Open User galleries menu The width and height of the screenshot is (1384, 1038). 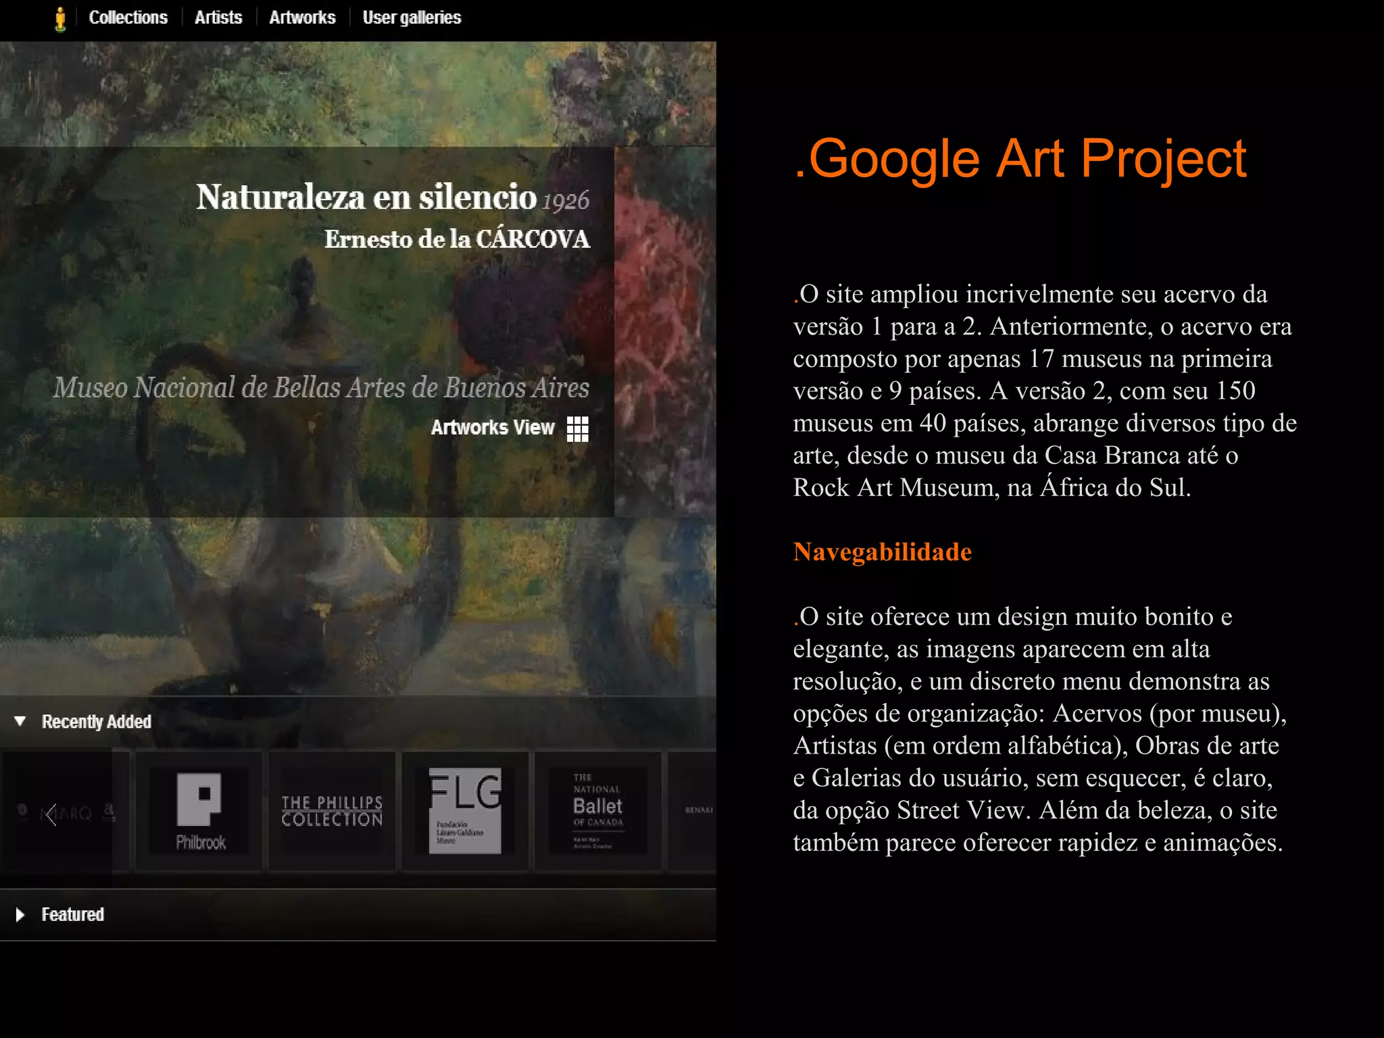click(412, 18)
